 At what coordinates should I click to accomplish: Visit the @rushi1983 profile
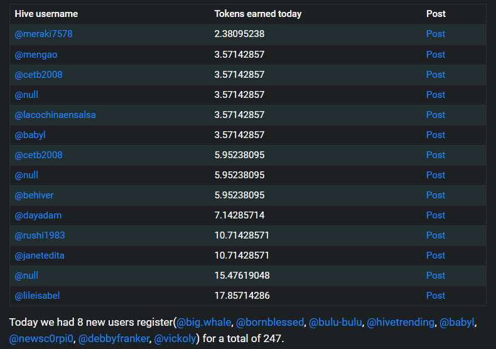coord(40,235)
